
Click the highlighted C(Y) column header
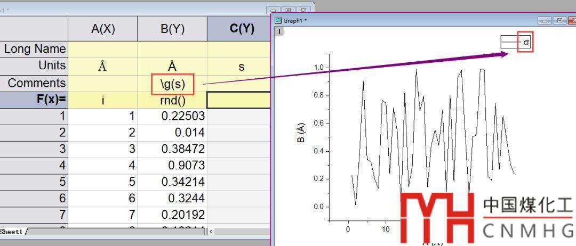[241, 29]
